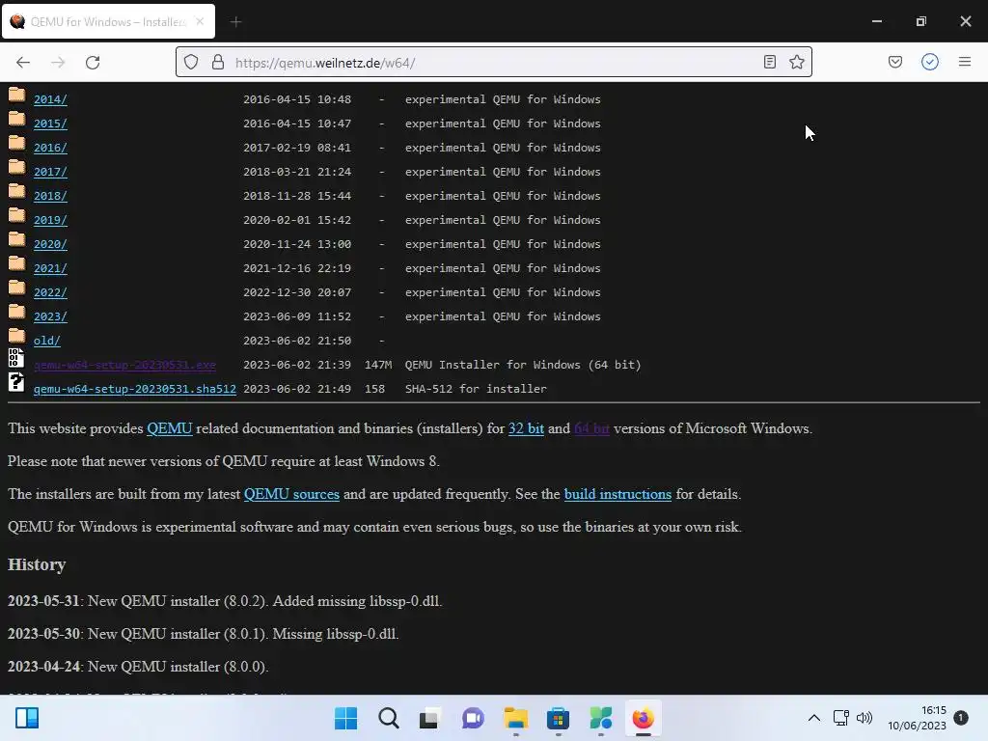Open taskbar Search
Viewport: 988px width, 741px height.
pos(388,718)
